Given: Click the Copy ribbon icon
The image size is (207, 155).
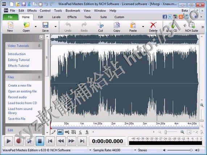Looking at the screenshot, I should (117, 25).
